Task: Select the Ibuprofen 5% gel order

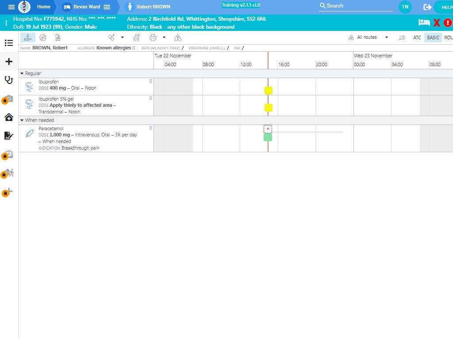Action: tap(86, 105)
